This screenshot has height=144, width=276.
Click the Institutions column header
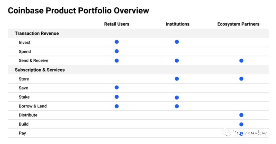tap(177, 24)
